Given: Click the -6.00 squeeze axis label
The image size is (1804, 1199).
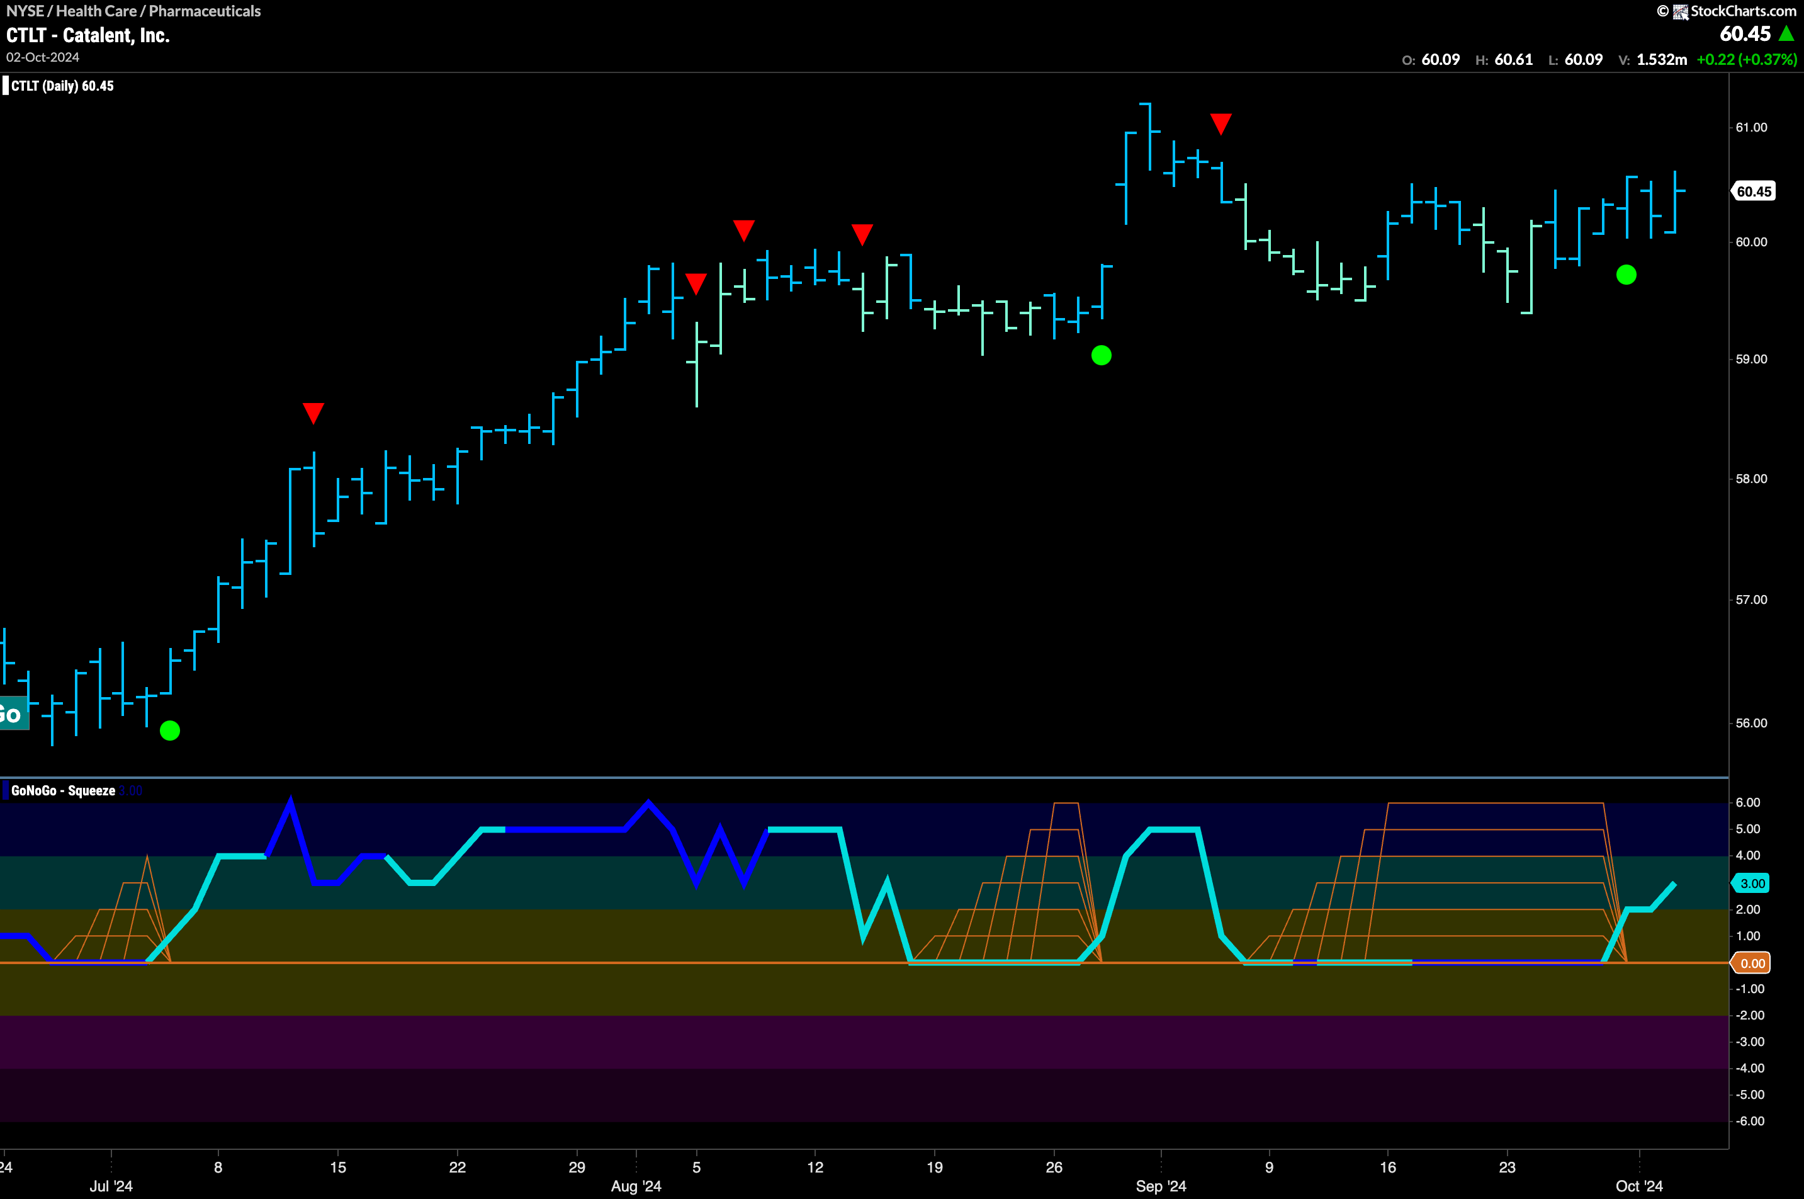Looking at the screenshot, I should (x=1750, y=1121).
